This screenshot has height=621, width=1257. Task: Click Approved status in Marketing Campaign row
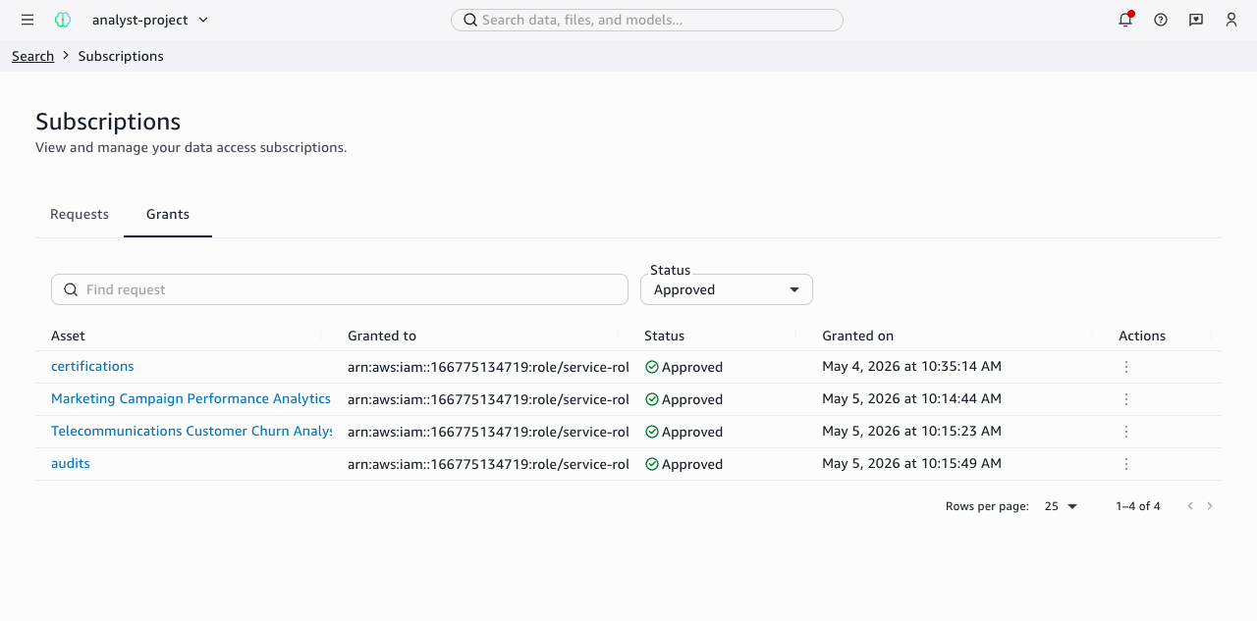click(684, 399)
